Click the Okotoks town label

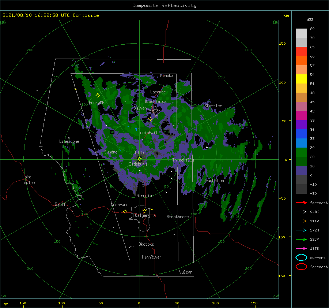point(146,244)
